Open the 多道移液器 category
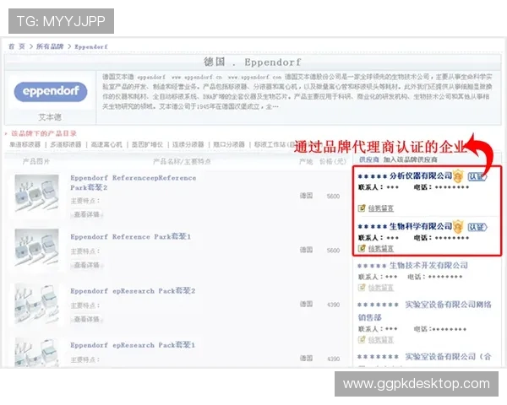 click(x=66, y=144)
